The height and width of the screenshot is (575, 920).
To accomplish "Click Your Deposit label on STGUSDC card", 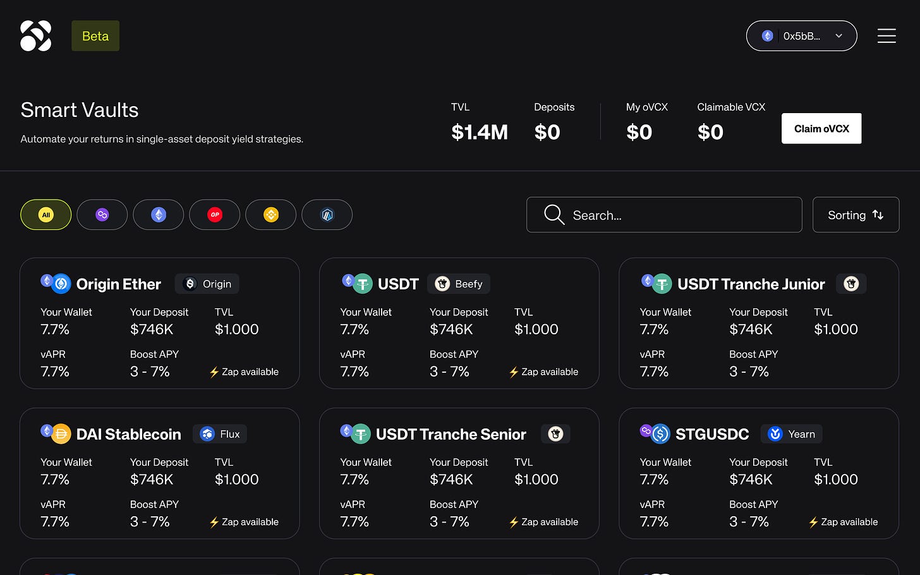I will (758, 463).
